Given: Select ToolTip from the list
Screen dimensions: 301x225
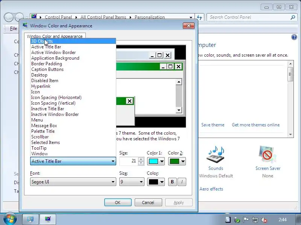Looking at the screenshot, I should [73, 148].
